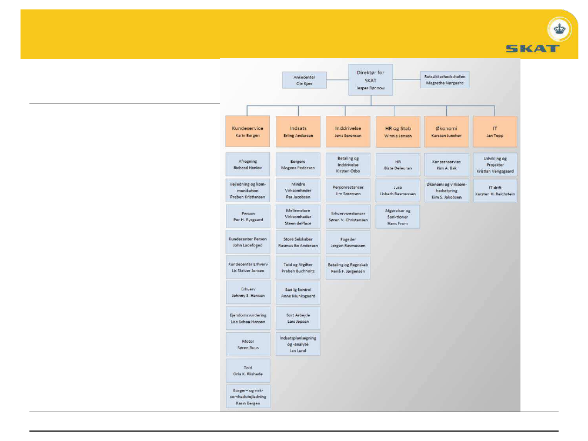The height and width of the screenshot is (441, 588).
Task: Select the Kundecenter Person box
Action: [x=248, y=242]
